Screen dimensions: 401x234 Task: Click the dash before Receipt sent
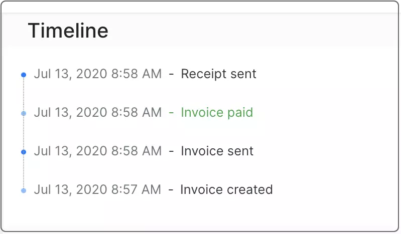[x=171, y=75]
